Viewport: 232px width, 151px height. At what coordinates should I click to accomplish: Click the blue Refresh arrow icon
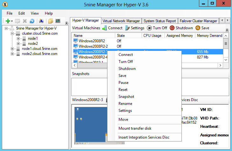(32, 21)
